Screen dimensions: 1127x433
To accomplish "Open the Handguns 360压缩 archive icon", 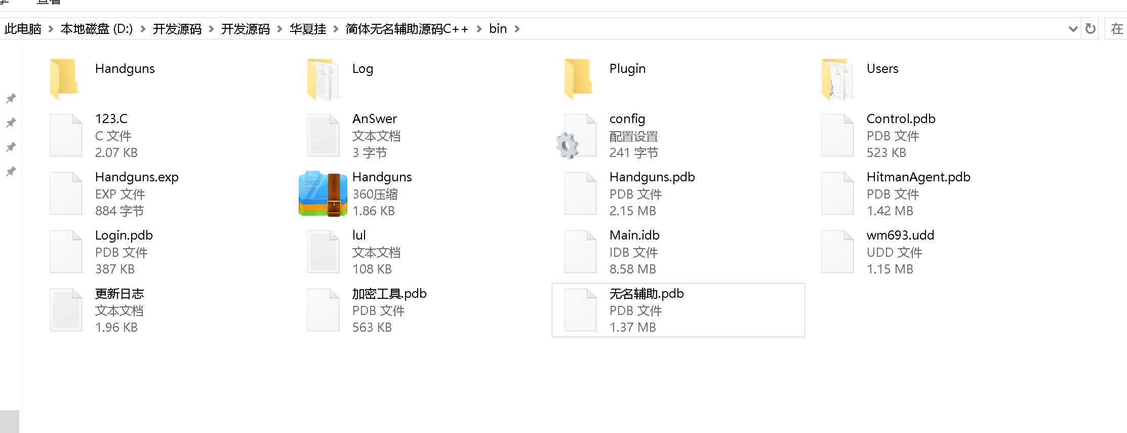I will [x=323, y=194].
